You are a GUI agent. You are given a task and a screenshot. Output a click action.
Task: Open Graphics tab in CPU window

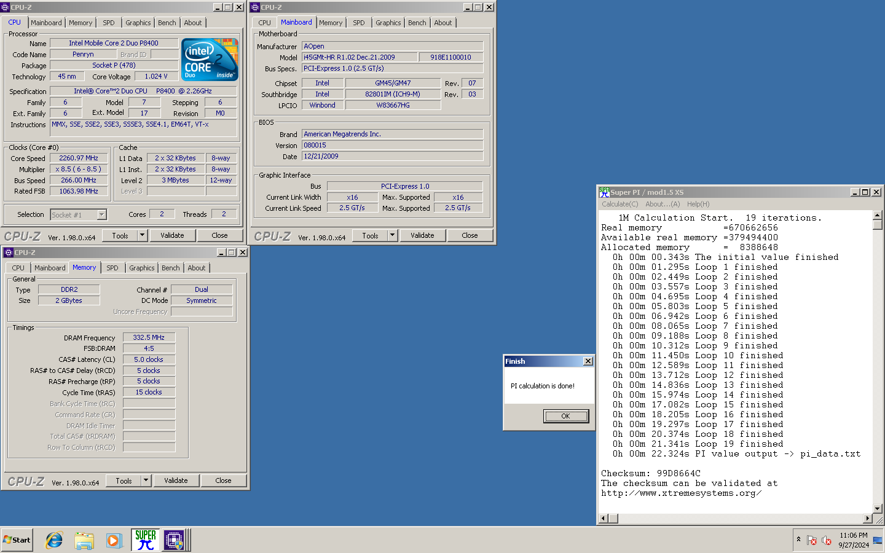click(138, 23)
